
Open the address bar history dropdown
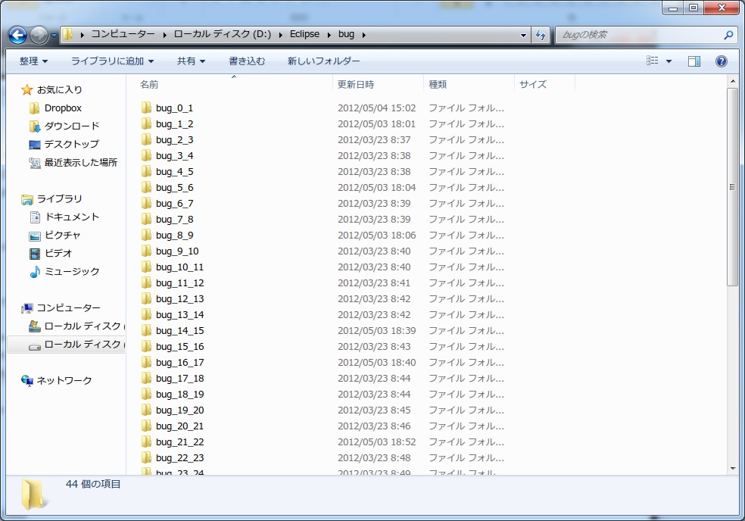pos(523,35)
